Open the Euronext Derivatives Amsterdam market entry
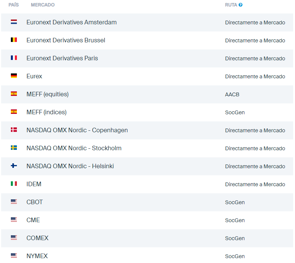Image resolution: width=295 pixels, height=263 pixels. coord(71,22)
